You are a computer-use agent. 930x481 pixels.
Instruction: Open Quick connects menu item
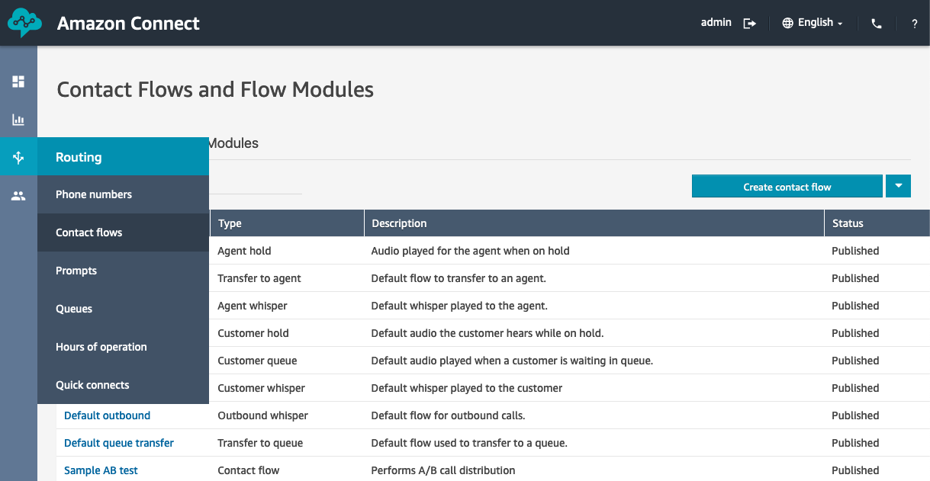pyautogui.click(x=92, y=385)
